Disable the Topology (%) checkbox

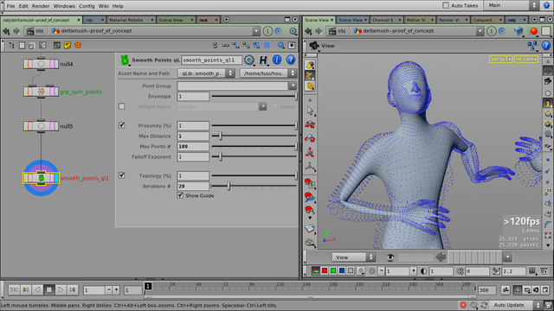point(121,175)
